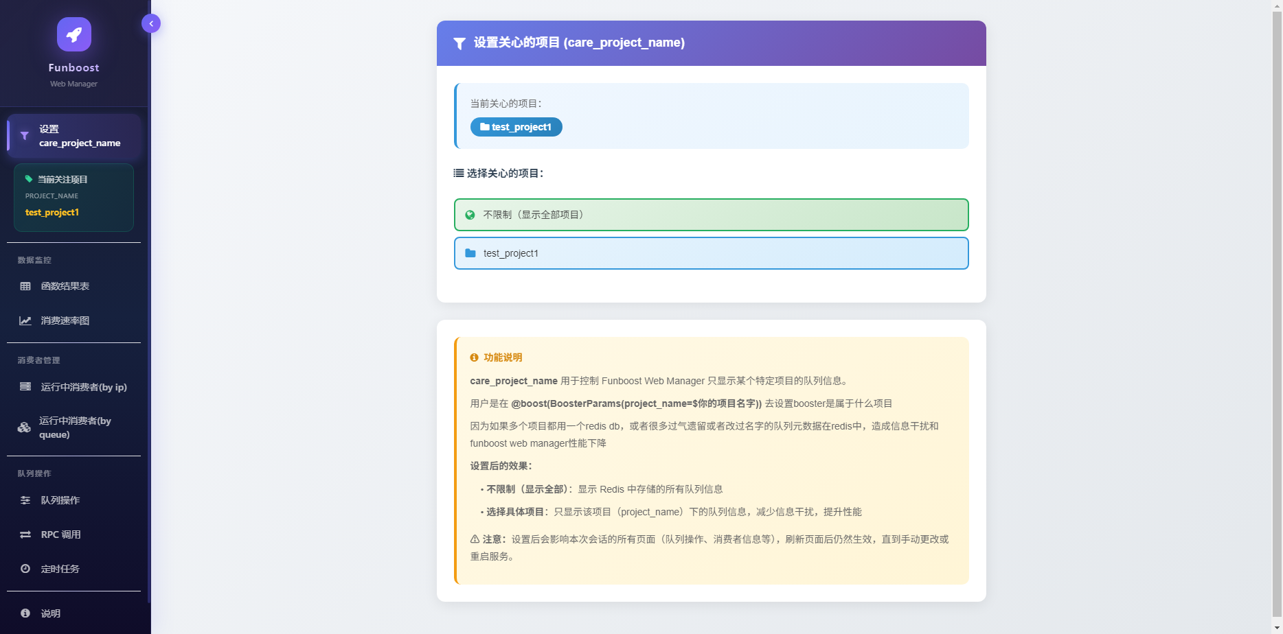Viewport: 1283px width, 634px height.
Task: Click the chart icon beside 消费速率图
Action: click(25, 320)
